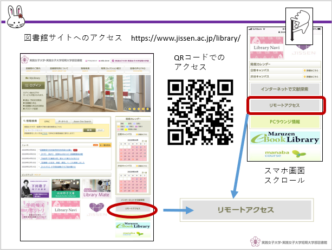Open the manaba course banner on smartphone screen

285,153
